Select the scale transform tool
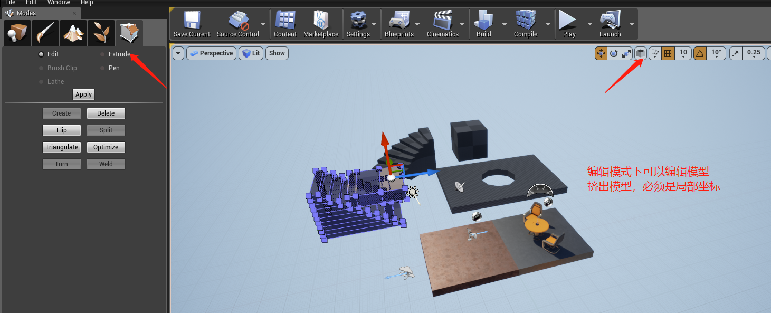771x313 pixels. tap(626, 53)
